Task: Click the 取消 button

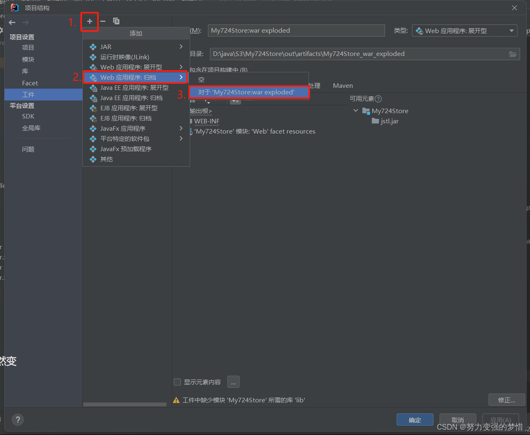Action: [x=458, y=420]
